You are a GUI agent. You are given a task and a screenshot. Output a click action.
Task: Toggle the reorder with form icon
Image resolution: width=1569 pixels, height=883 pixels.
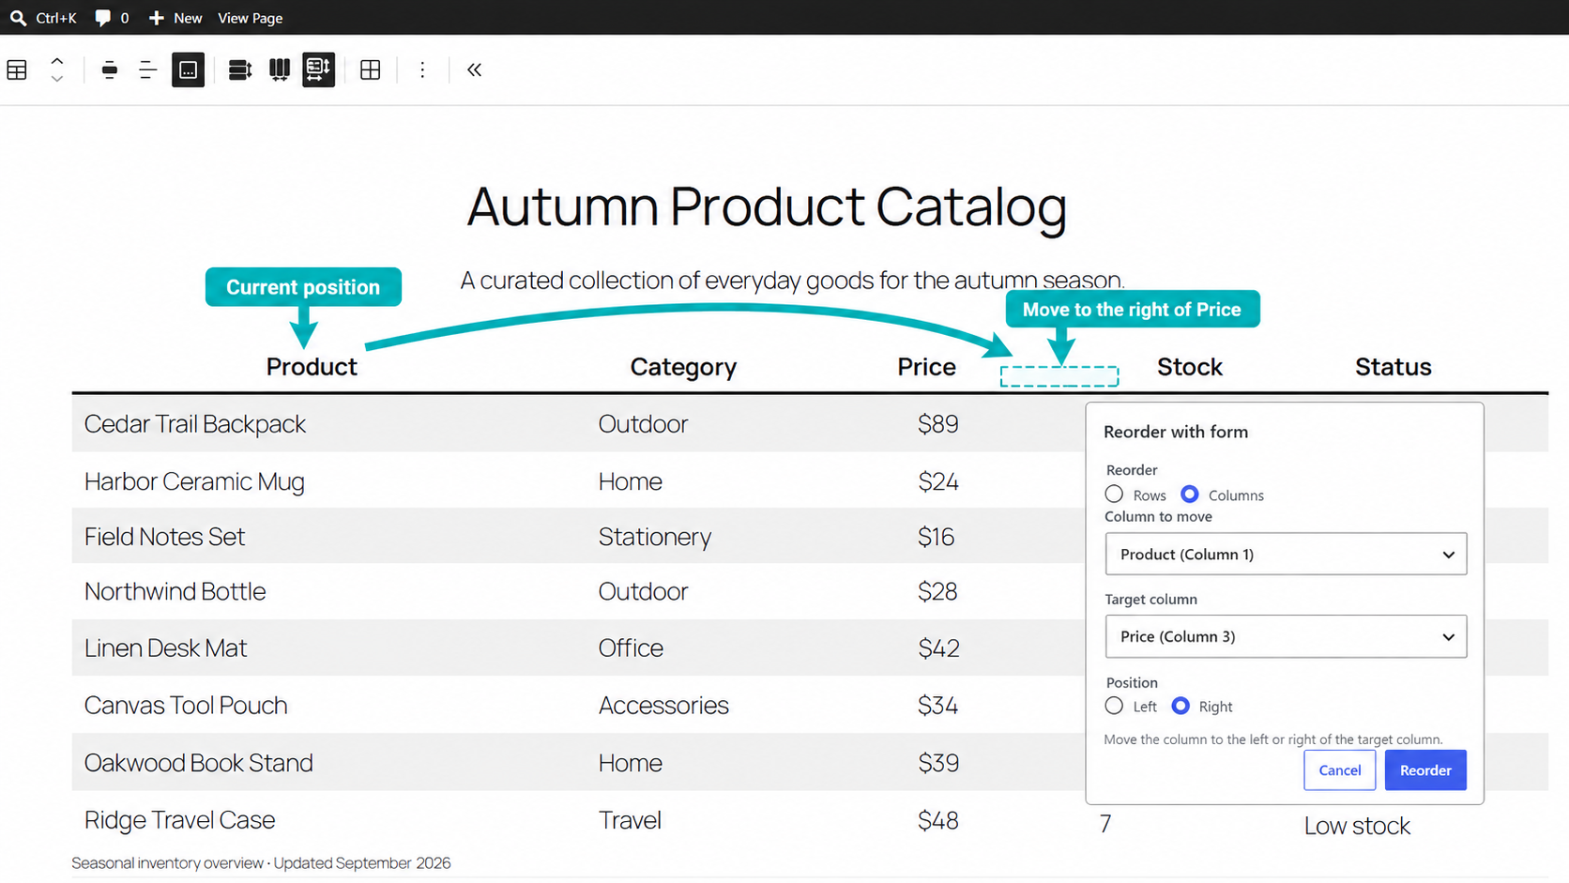319,70
